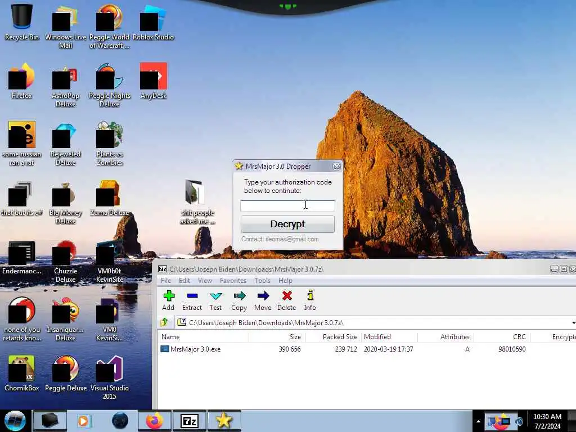
Task: Minimize the 7-Zip window
Action: click(x=554, y=269)
